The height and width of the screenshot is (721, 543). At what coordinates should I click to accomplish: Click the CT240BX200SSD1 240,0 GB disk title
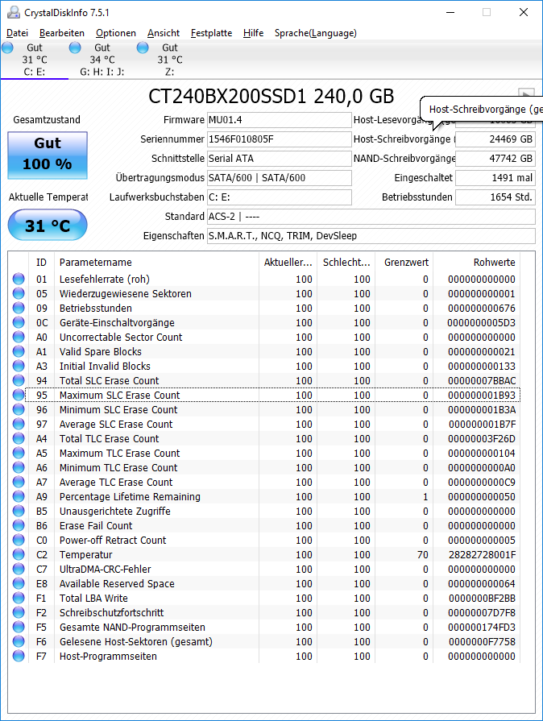(271, 96)
